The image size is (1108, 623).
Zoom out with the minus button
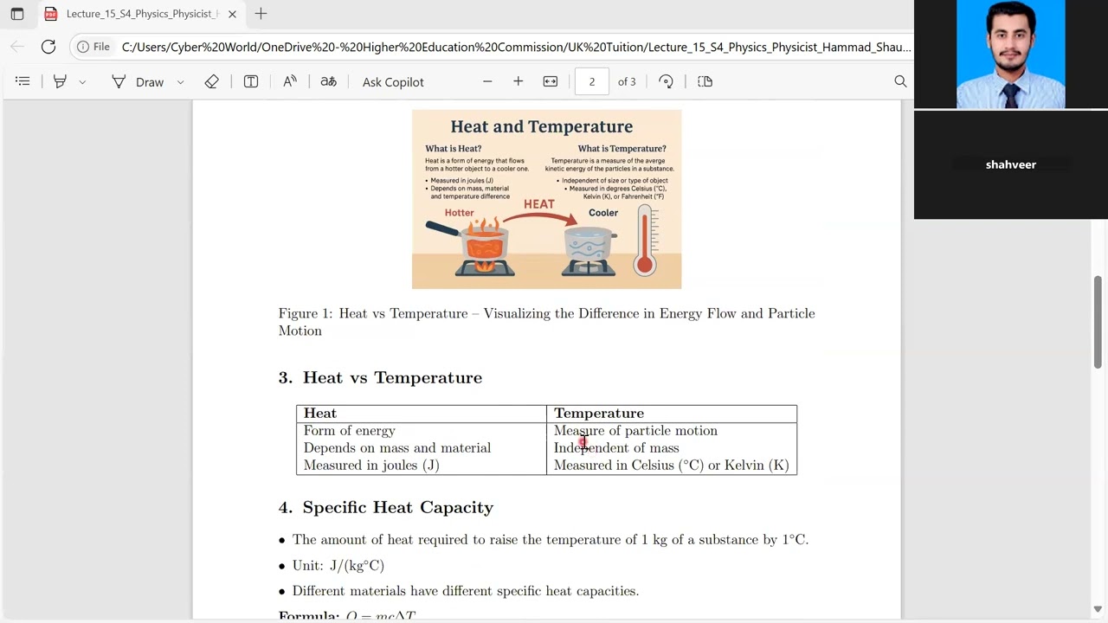point(487,81)
